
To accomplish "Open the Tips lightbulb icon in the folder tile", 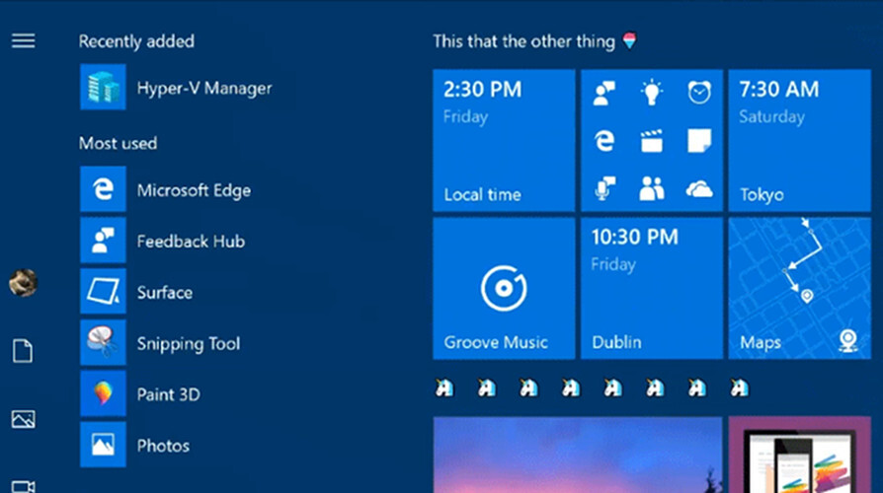I will tap(652, 93).
